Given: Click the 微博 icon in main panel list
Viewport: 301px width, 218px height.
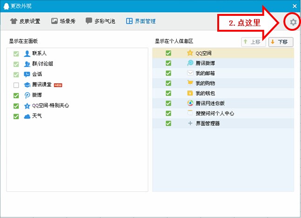Looking at the screenshot, I should (27, 95).
